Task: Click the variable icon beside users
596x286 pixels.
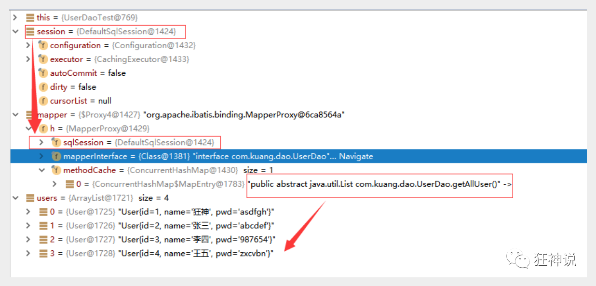Action: pos(29,198)
